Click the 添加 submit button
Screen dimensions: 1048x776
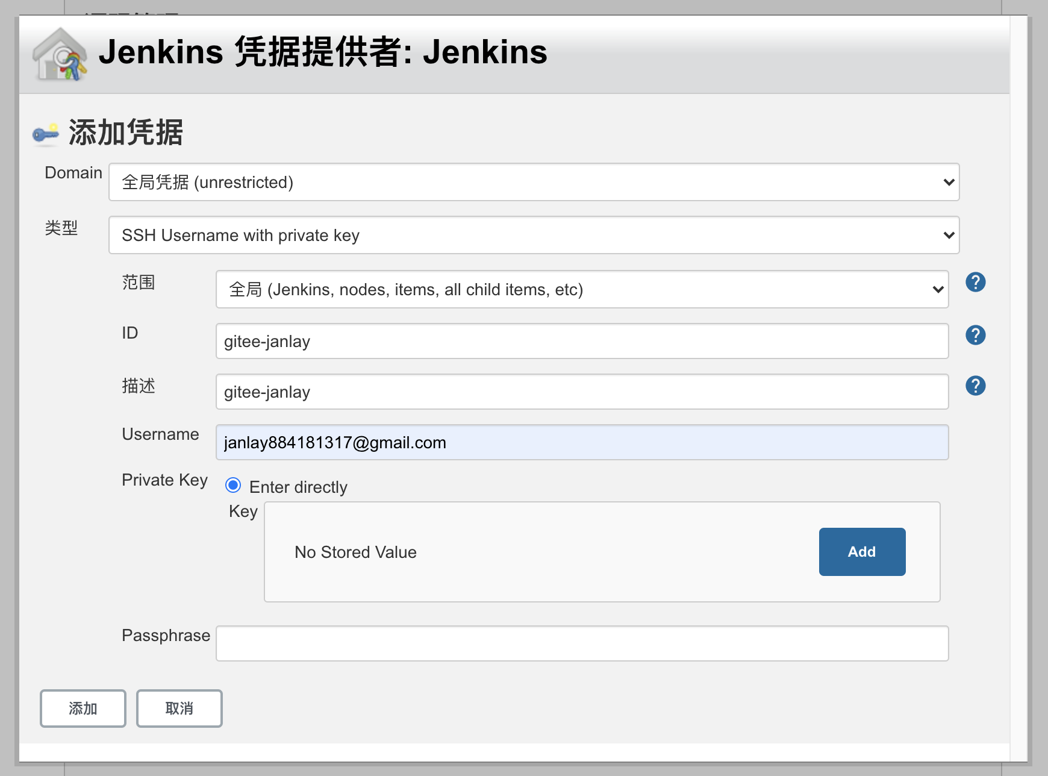coord(83,709)
